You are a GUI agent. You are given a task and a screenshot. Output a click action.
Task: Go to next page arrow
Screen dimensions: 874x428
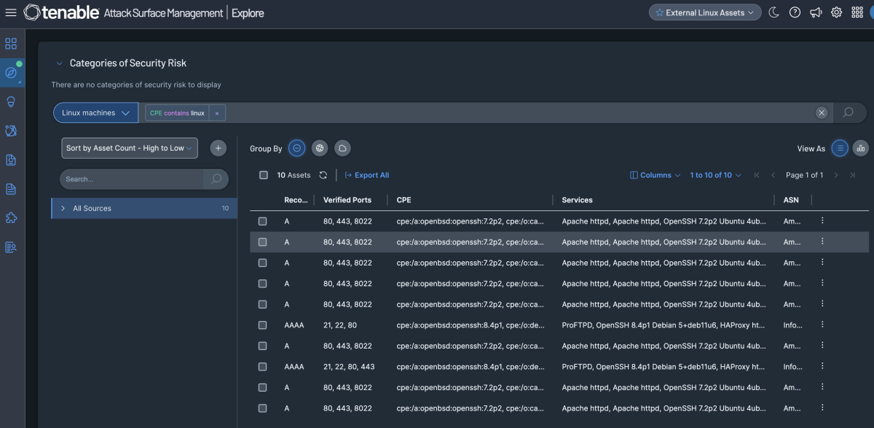click(x=836, y=175)
